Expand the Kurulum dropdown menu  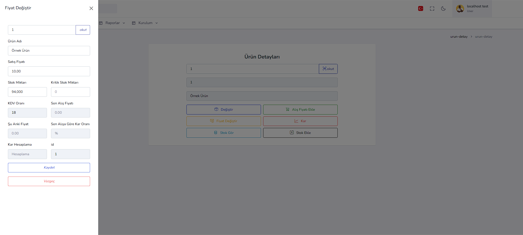point(145,23)
